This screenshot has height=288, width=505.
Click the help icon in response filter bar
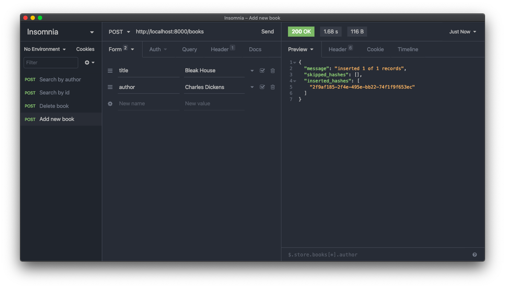click(474, 255)
